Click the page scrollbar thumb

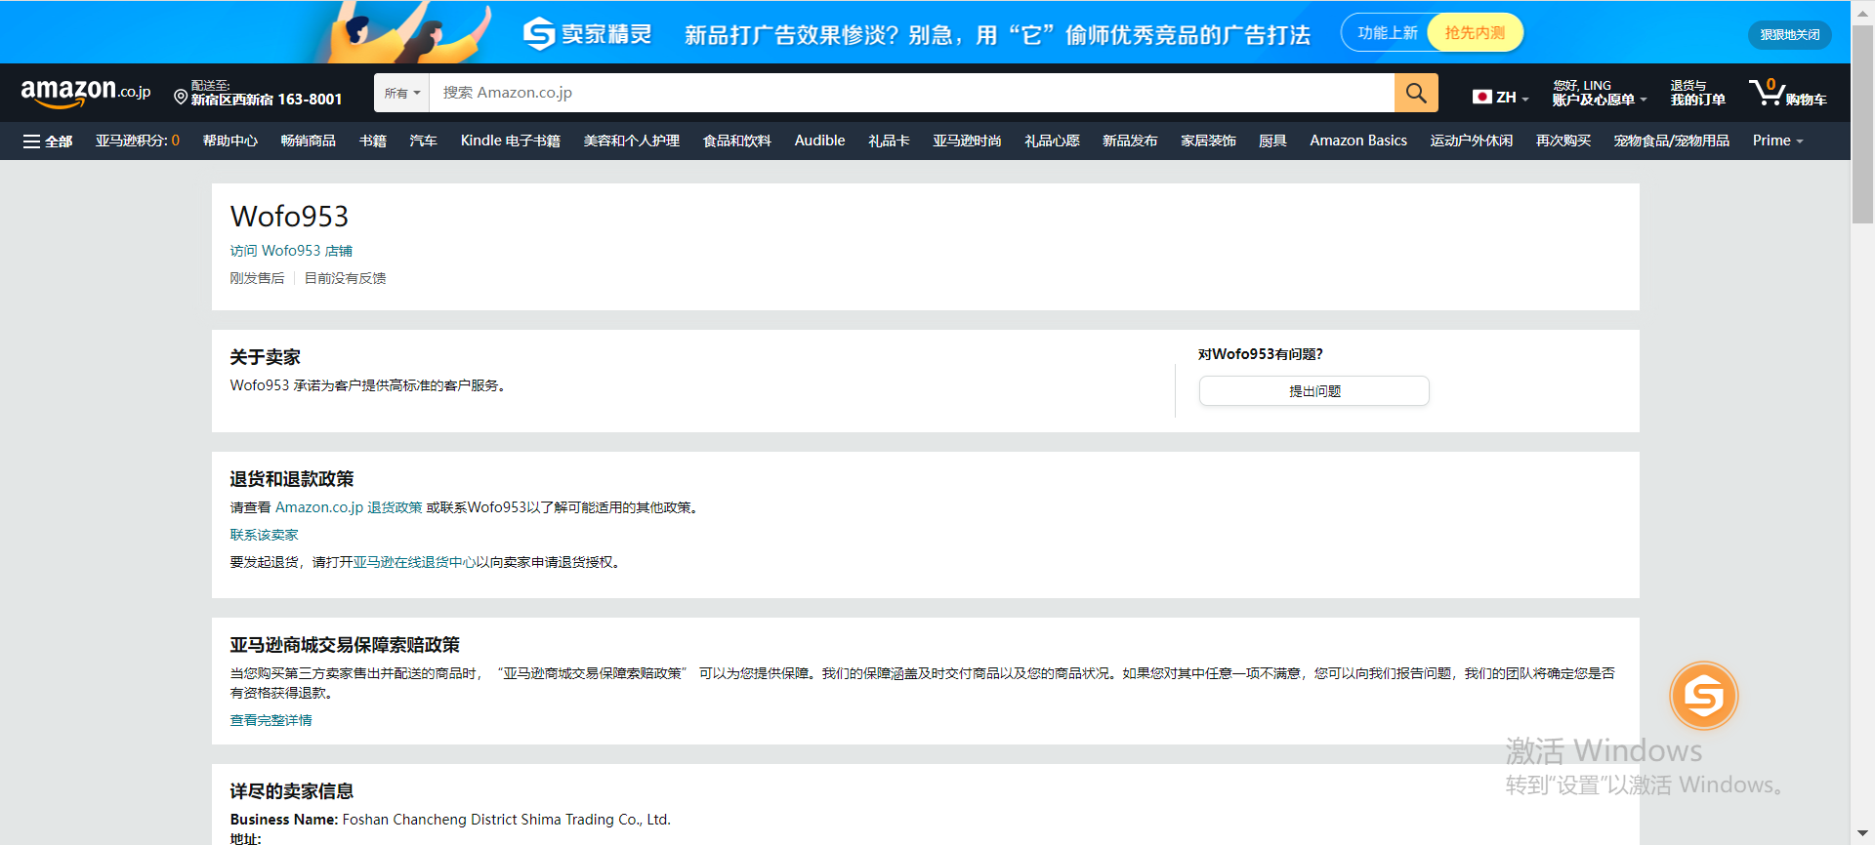click(1862, 125)
